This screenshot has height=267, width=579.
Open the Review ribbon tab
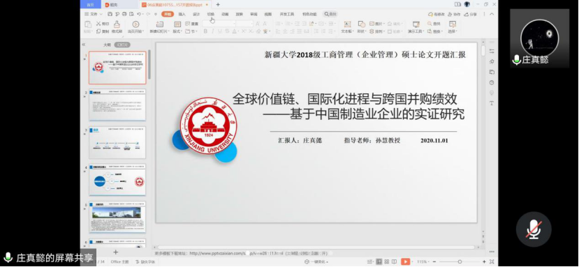coord(254,14)
